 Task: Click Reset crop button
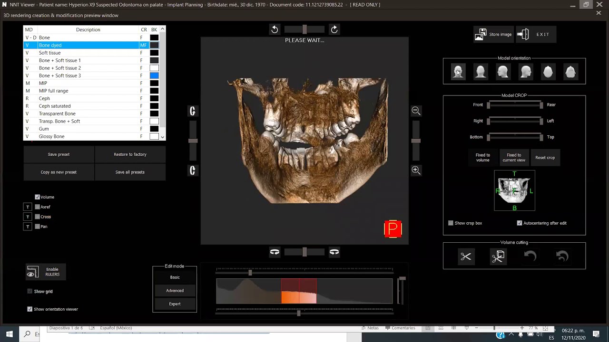[x=545, y=158]
